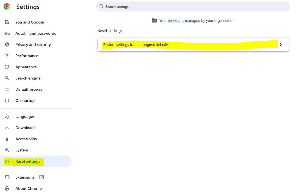The image size is (299, 194).
Task: Click the organization building icon near the managed notice
Action: (154, 20)
